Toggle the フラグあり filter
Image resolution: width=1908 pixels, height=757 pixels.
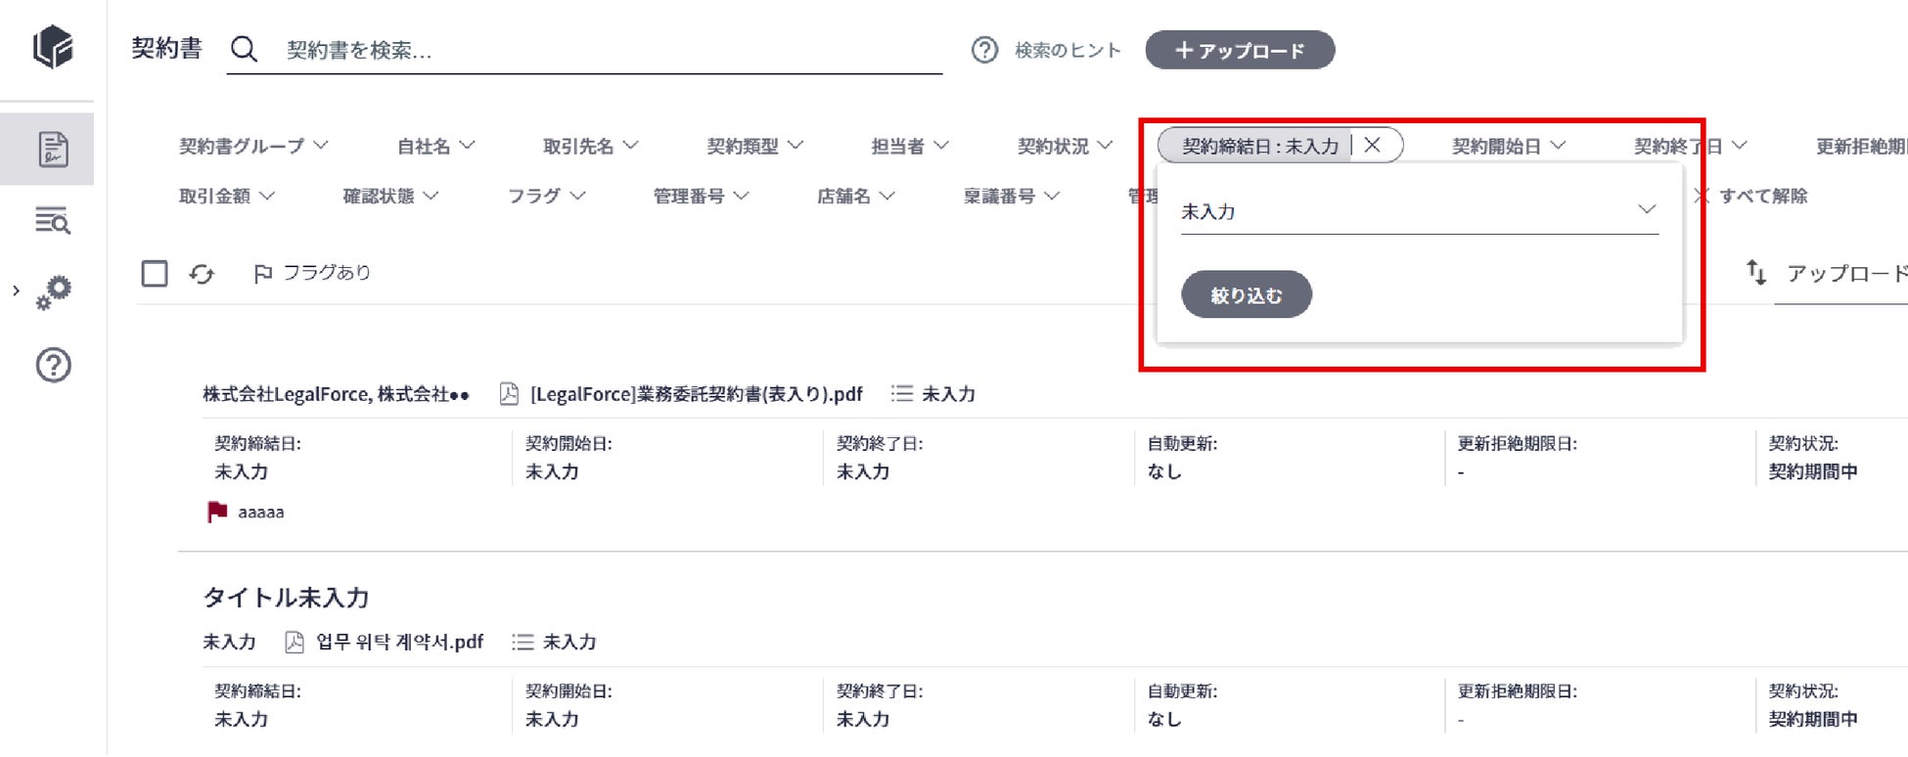click(x=313, y=273)
